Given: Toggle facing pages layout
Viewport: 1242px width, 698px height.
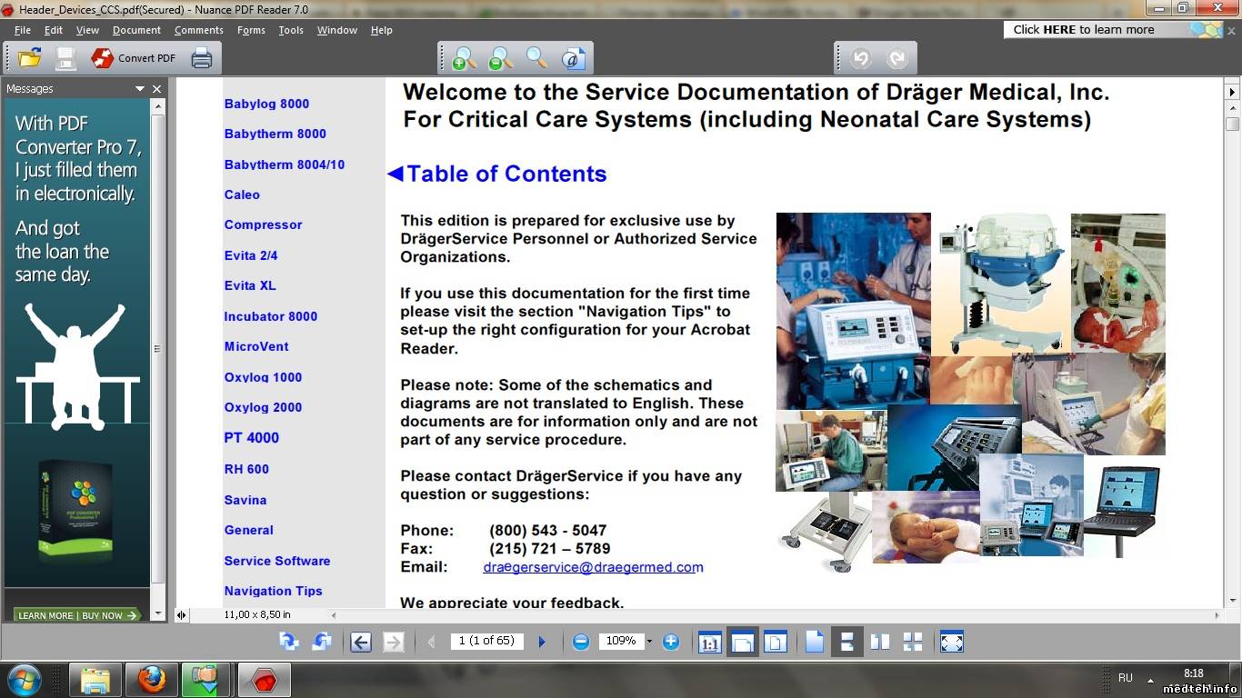Looking at the screenshot, I should coord(879,642).
